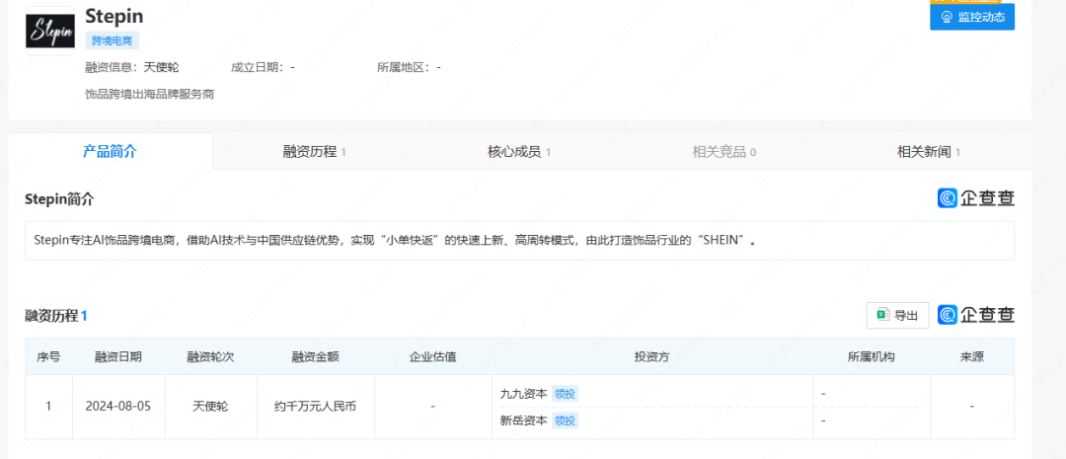The height and width of the screenshot is (459, 1066).
Task: Click 饰品跨境出海品牌服务商 description
Action: point(150,95)
